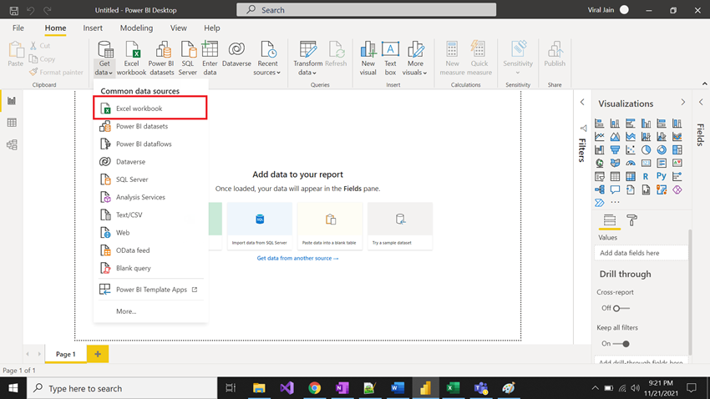
Task: Toggle the Cross-report switch
Action: pyautogui.click(x=621, y=308)
